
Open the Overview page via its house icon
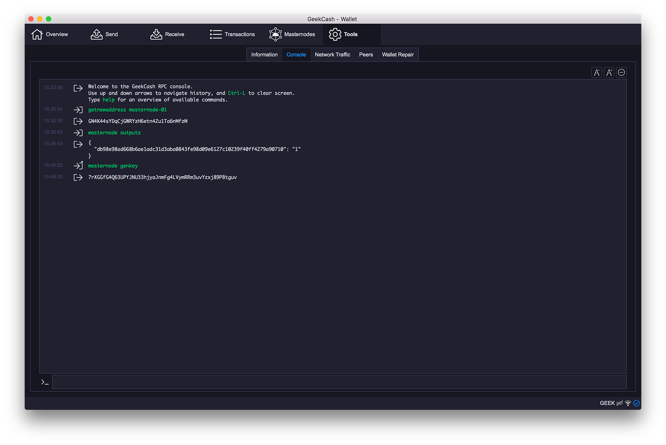point(37,34)
